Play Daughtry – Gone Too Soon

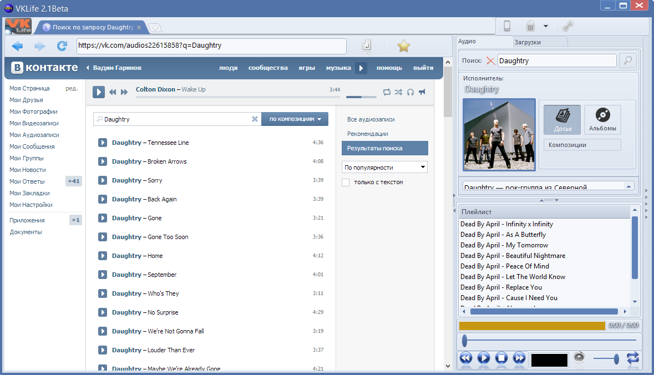(x=103, y=237)
